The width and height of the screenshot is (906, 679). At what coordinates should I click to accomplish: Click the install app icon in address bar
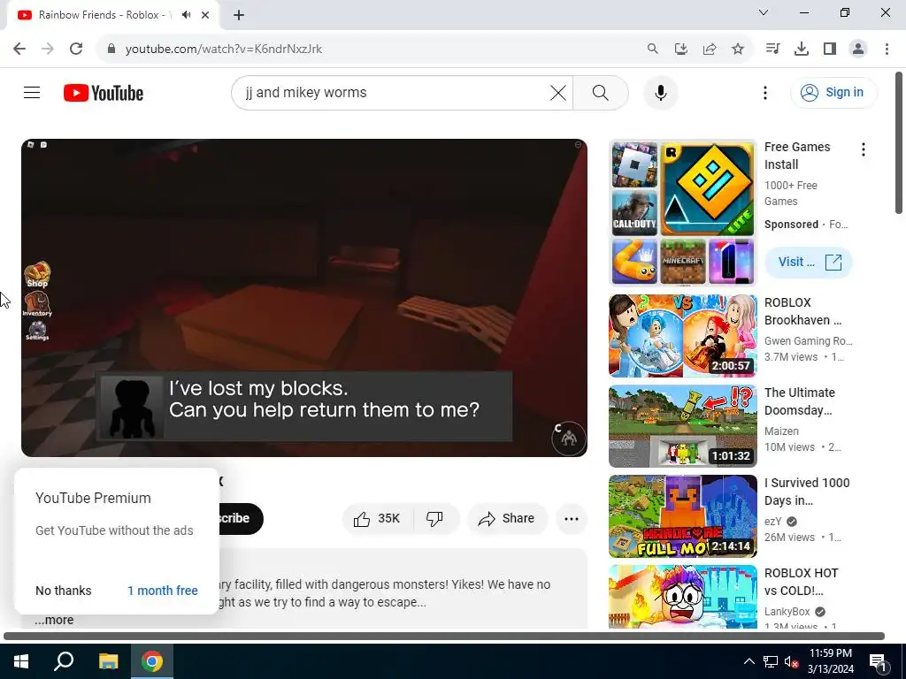pyautogui.click(x=680, y=49)
